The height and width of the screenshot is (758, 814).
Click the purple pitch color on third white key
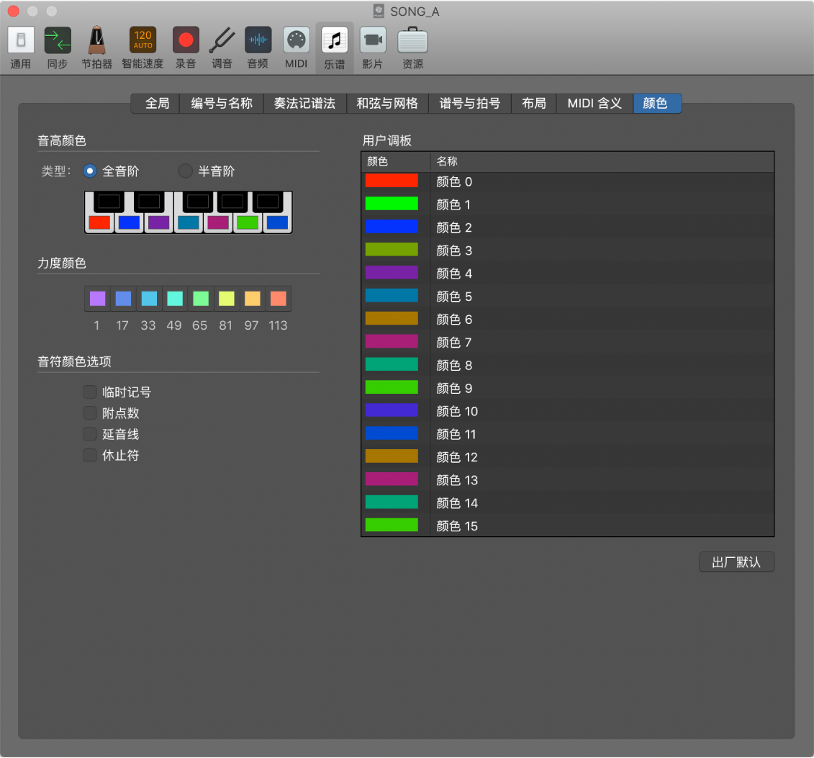[x=159, y=222]
